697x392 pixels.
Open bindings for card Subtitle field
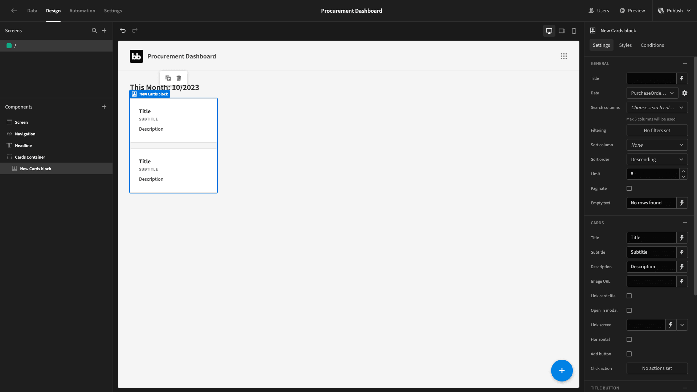point(682,252)
